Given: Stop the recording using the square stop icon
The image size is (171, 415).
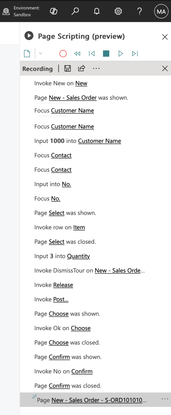Looking at the screenshot, I should click(x=106, y=53).
